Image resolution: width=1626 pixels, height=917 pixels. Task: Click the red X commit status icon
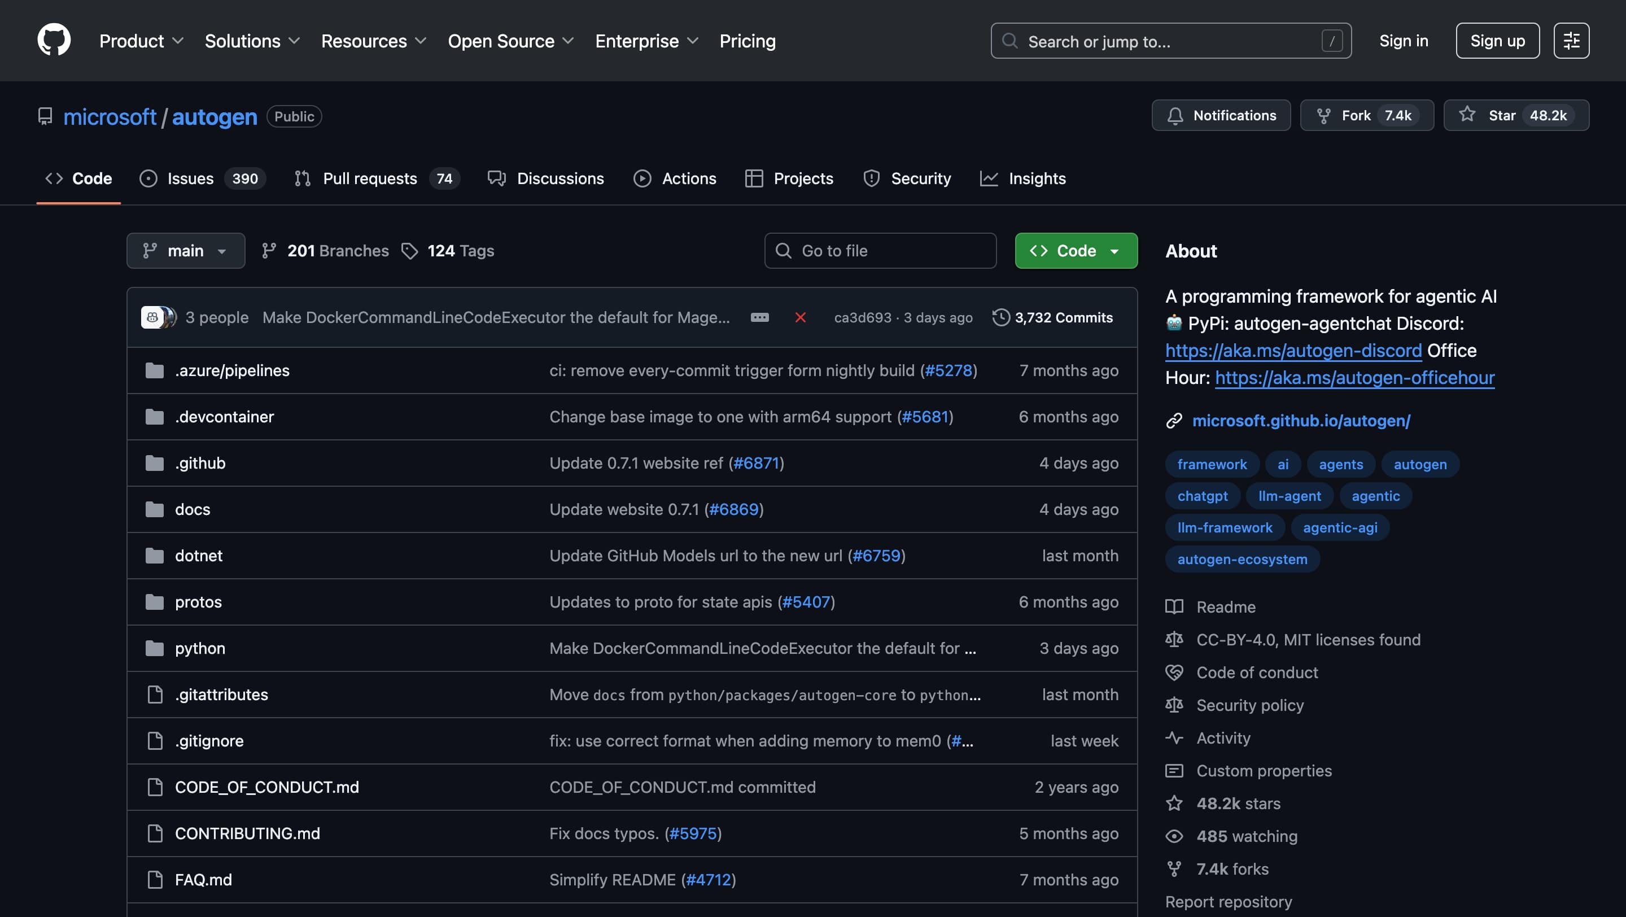pos(801,317)
